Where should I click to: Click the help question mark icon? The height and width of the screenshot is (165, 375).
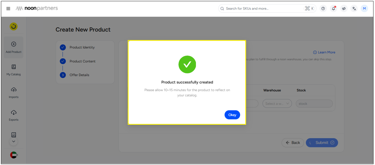tap(323, 9)
